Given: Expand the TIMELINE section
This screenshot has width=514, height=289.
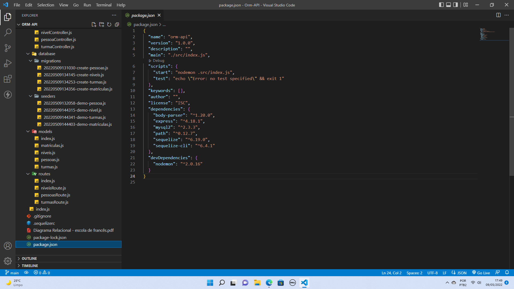Looking at the screenshot, I should click(x=29, y=265).
